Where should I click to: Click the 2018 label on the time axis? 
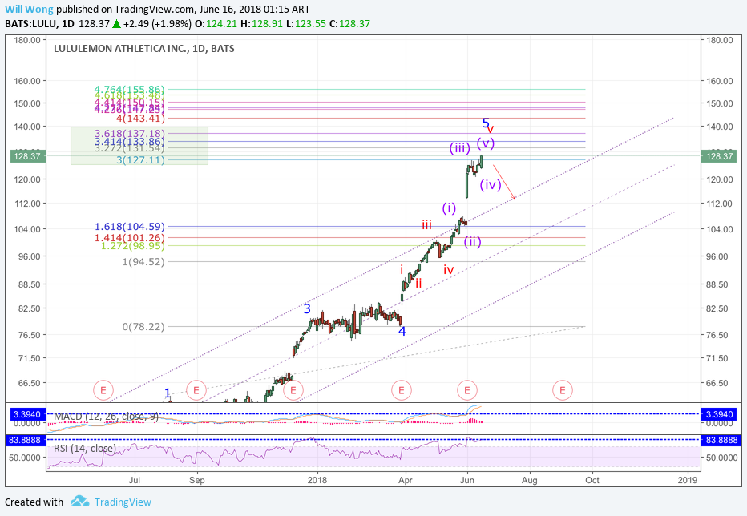317,480
